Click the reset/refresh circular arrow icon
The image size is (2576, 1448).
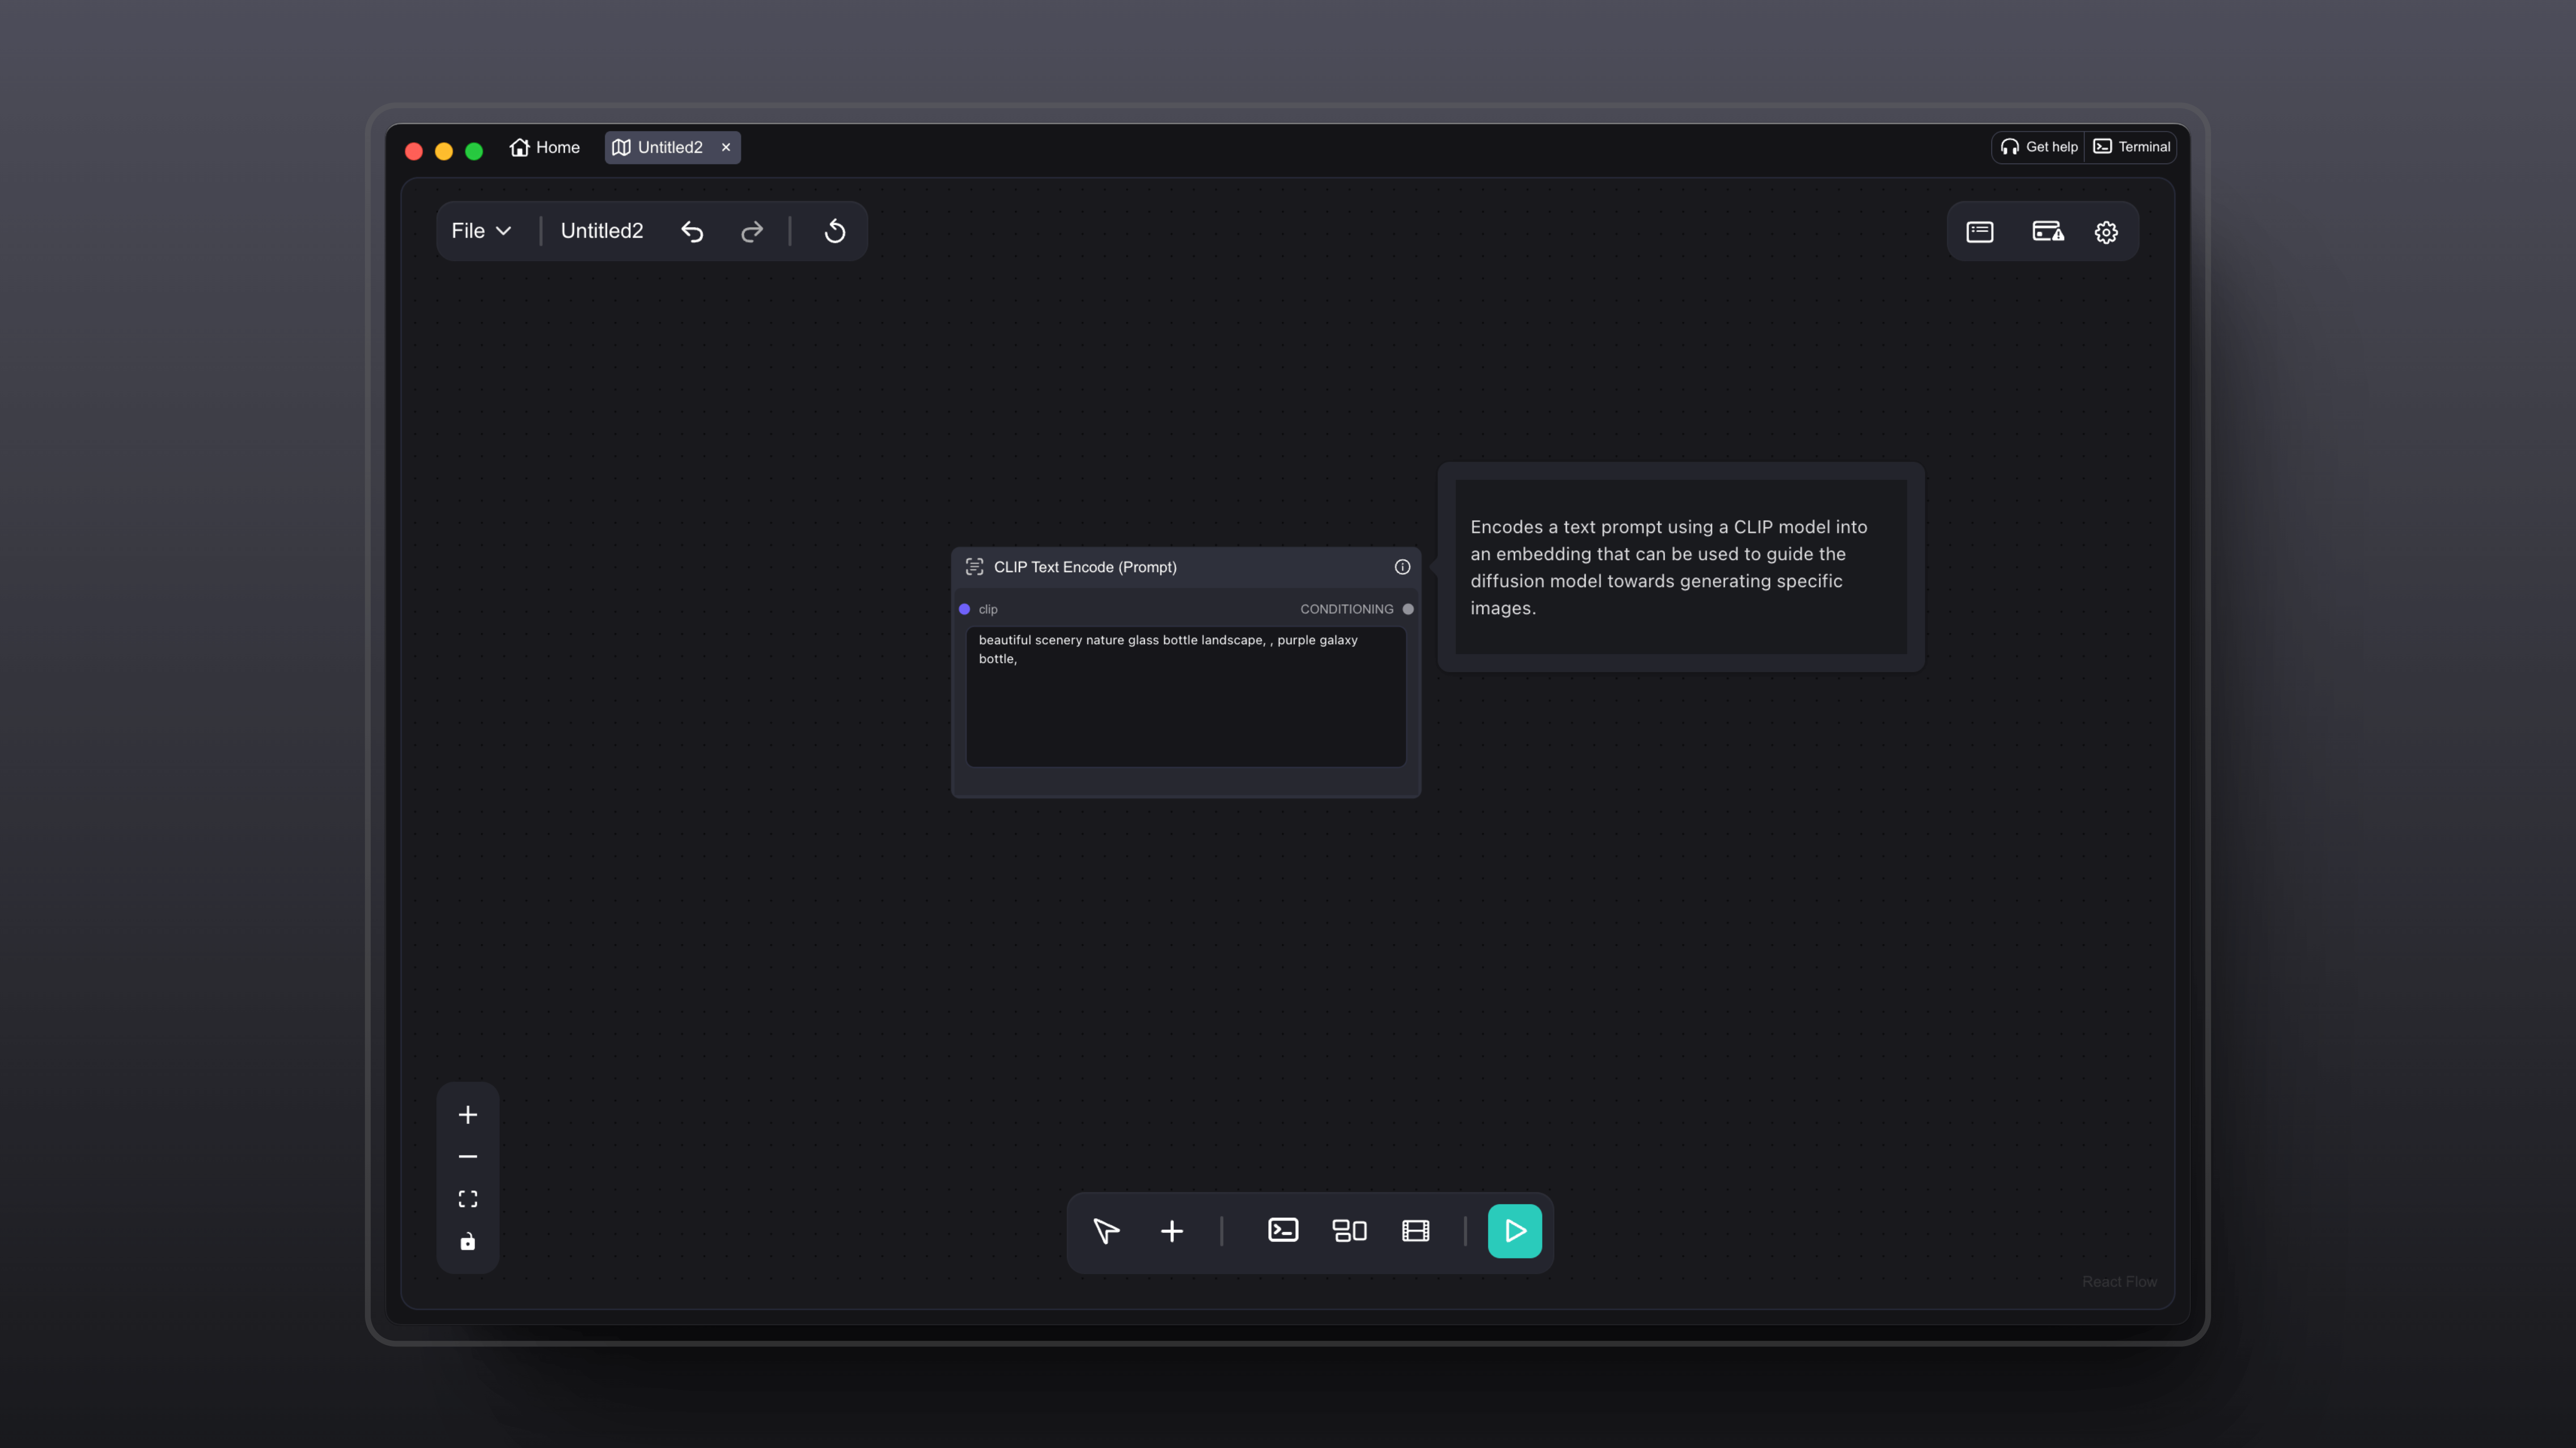tap(835, 232)
